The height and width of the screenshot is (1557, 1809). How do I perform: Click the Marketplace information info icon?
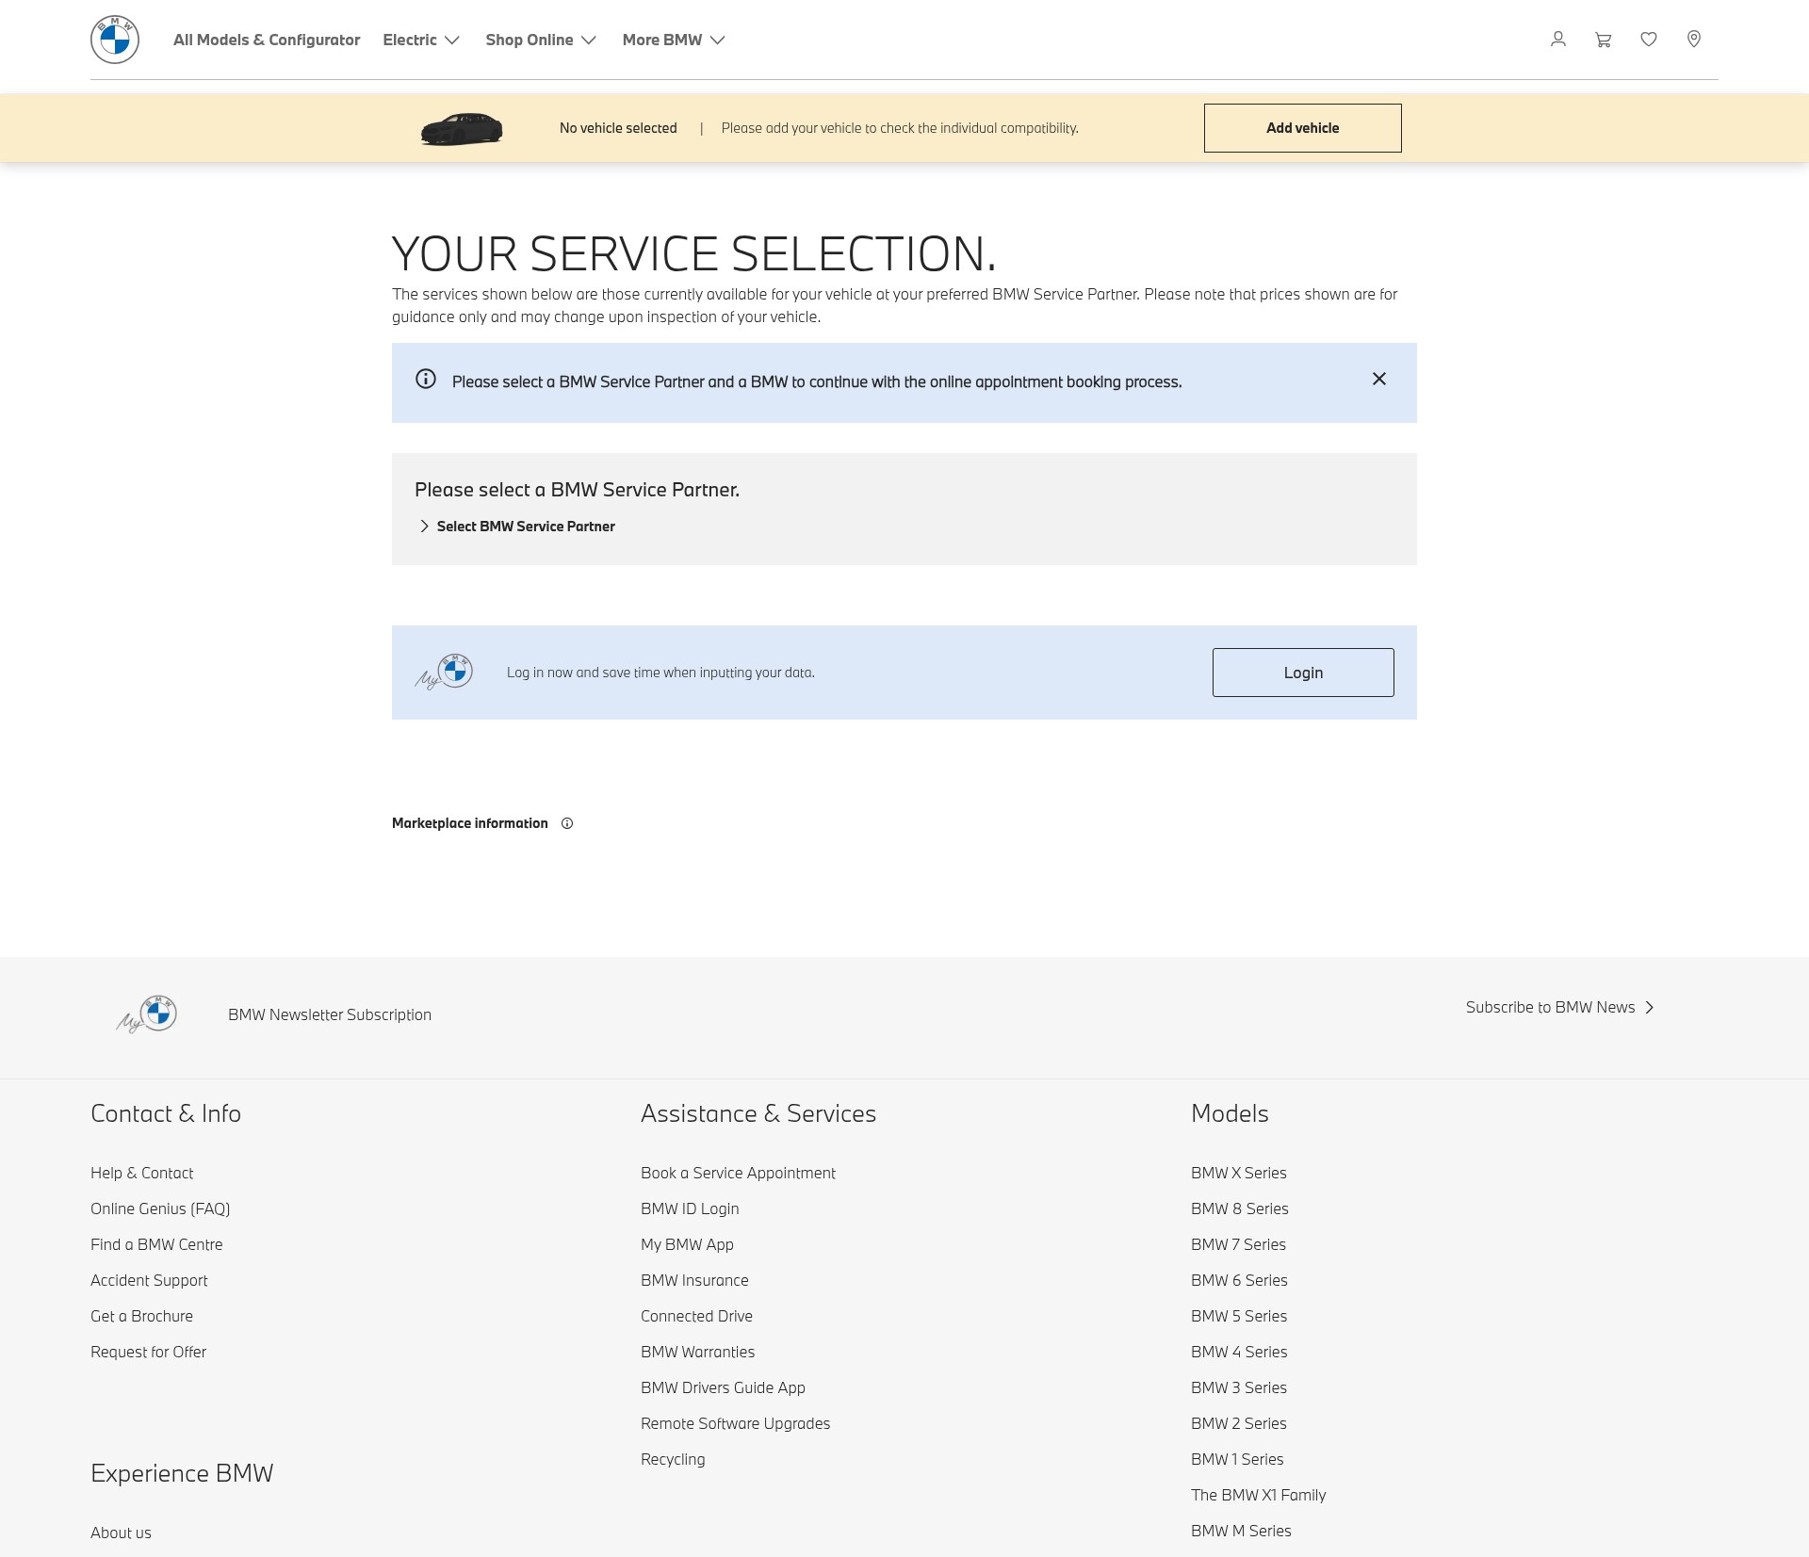(x=567, y=823)
